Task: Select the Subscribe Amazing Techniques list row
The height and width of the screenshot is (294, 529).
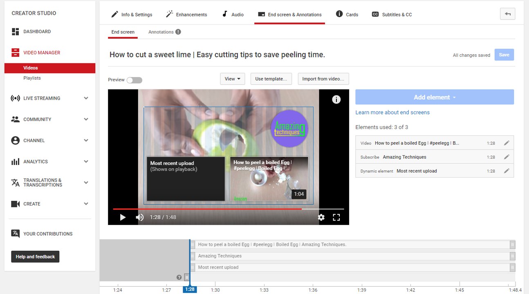Action: pos(434,157)
